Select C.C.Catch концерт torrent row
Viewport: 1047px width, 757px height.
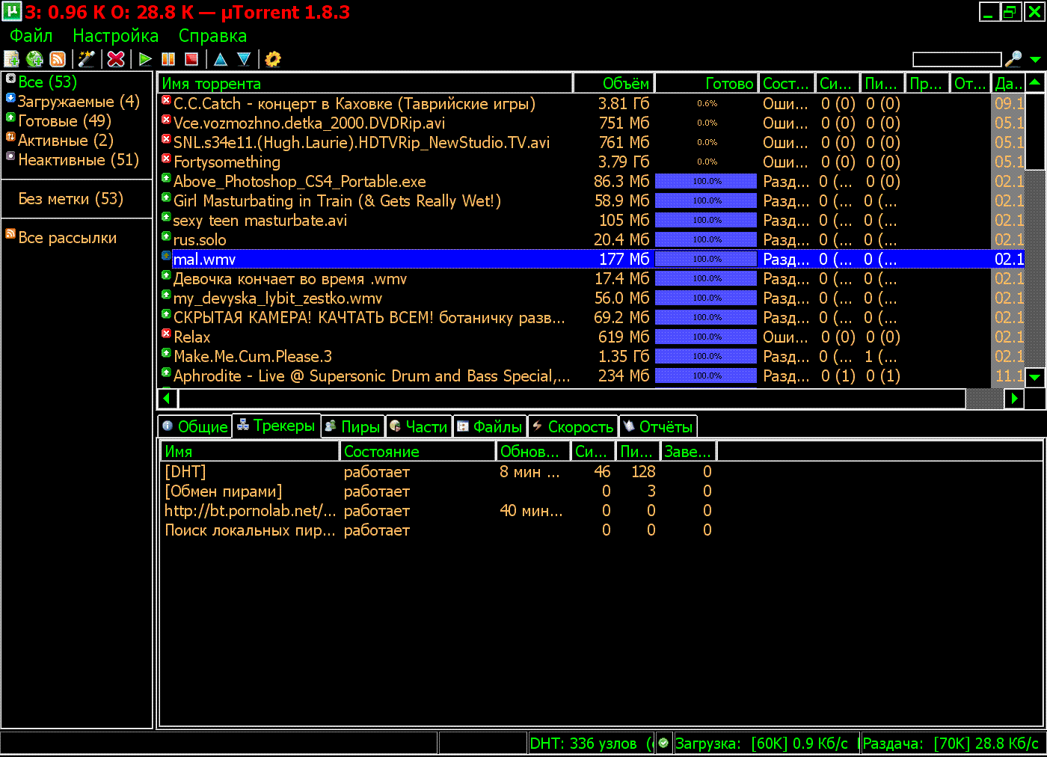(x=591, y=104)
